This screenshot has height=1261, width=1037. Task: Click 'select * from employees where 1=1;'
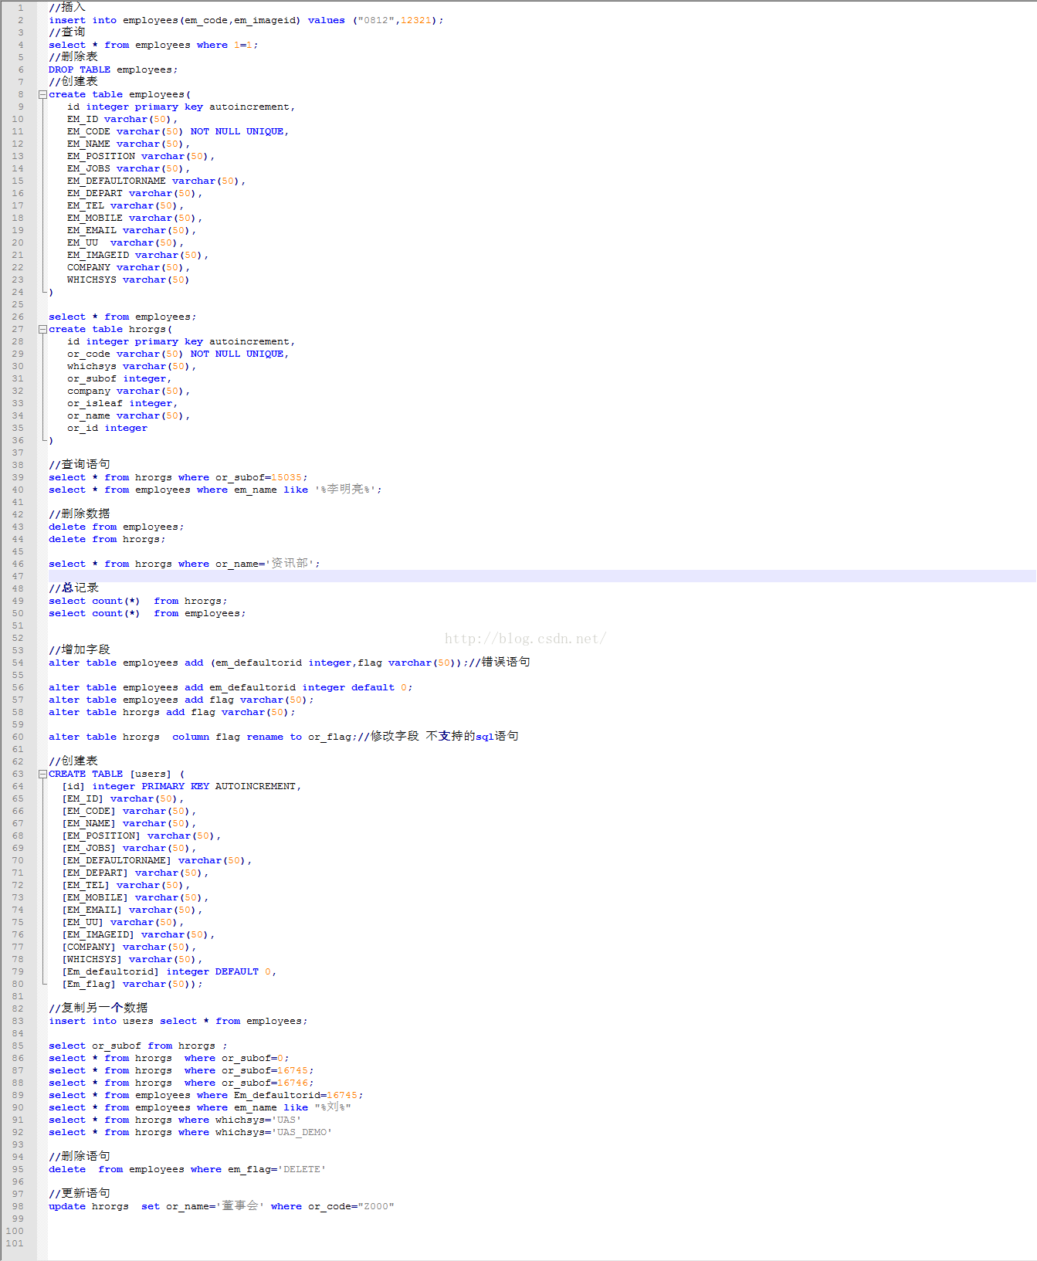(x=154, y=45)
